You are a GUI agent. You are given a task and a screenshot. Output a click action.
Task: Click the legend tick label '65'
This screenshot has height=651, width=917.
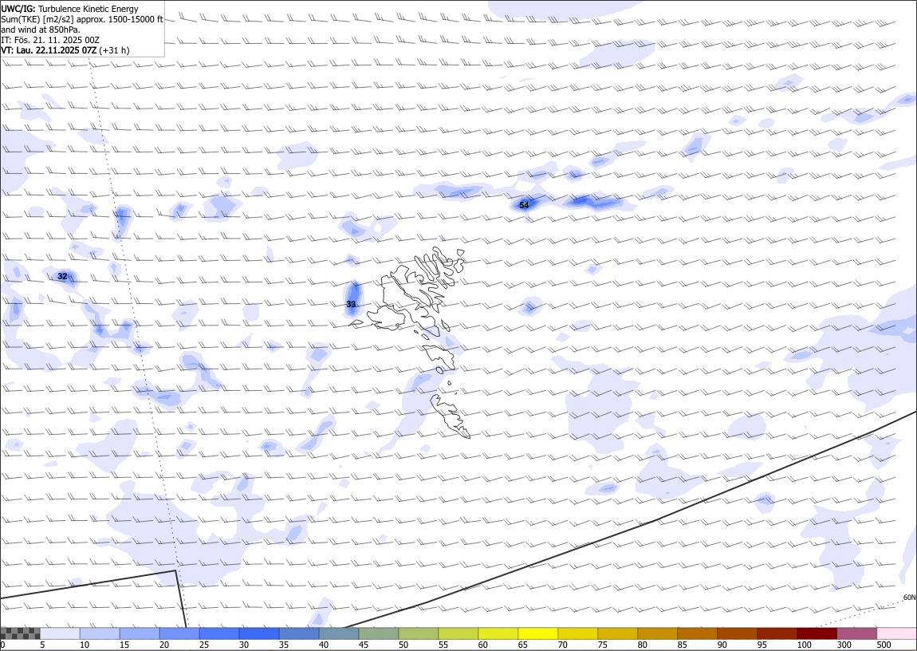523,645
